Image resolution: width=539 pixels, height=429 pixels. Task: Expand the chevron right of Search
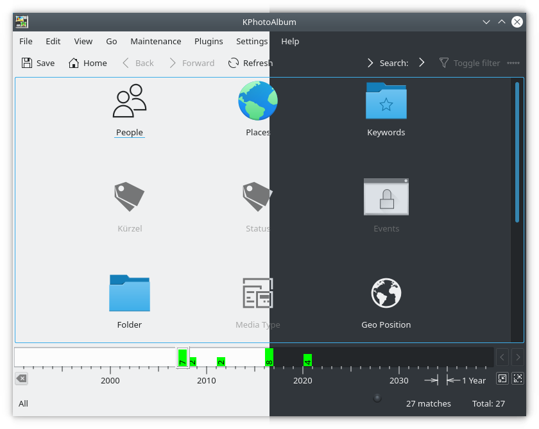click(422, 63)
